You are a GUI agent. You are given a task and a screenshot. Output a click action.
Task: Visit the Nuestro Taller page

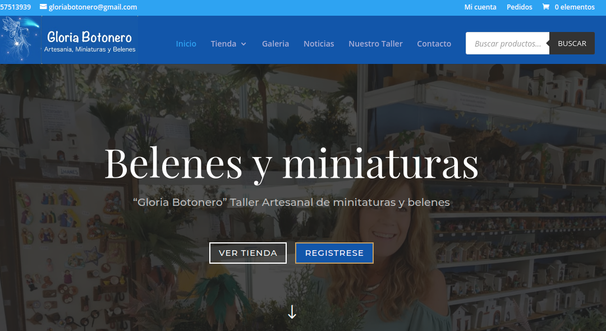point(375,43)
